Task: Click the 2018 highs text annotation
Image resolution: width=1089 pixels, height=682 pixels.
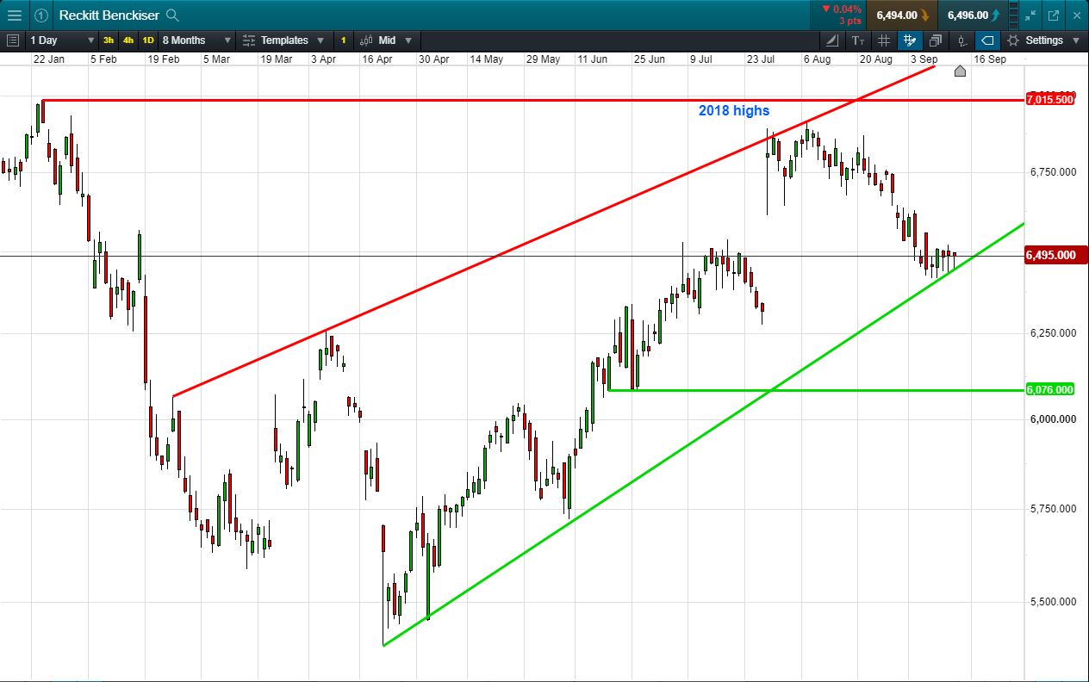Action: point(734,110)
